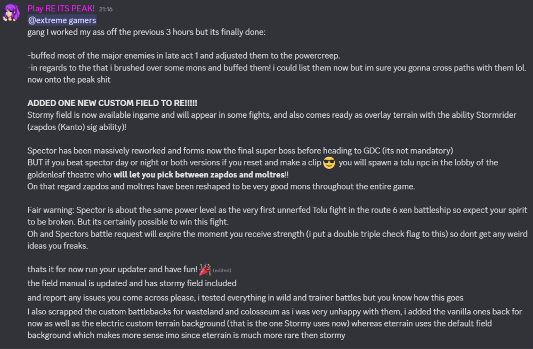533x349 pixels.
Task: Open profile of 'Play RE ITS PEAK!' username
Action: coord(61,9)
